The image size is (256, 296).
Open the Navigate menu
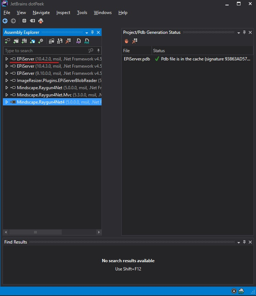click(41, 13)
